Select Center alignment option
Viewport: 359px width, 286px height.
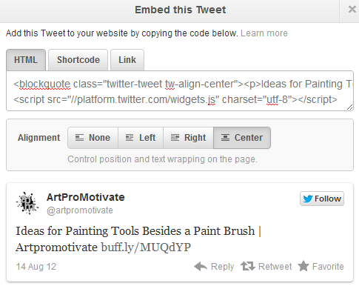[x=242, y=138]
